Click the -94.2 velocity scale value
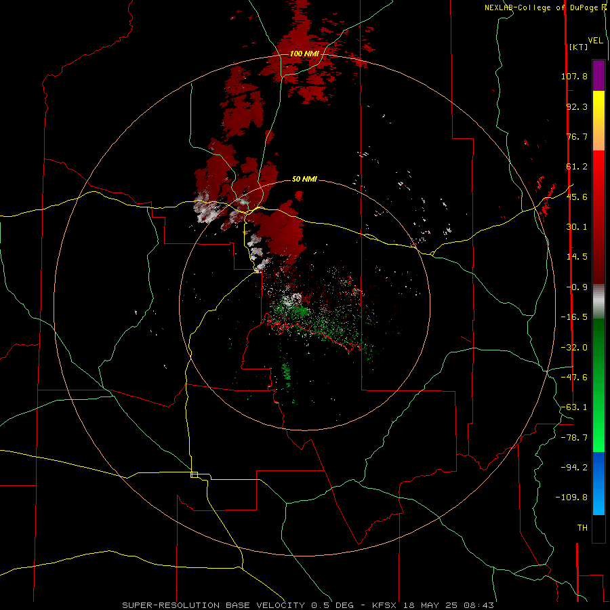610x610 pixels. pyautogui.click(x=574, y=467)
